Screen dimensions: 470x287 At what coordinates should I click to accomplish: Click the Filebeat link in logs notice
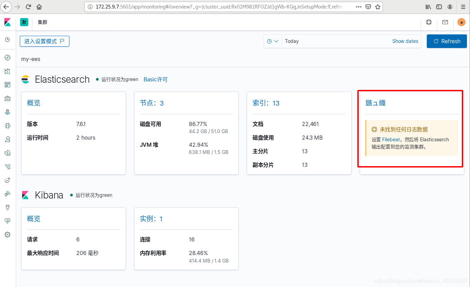coord(391,140)
